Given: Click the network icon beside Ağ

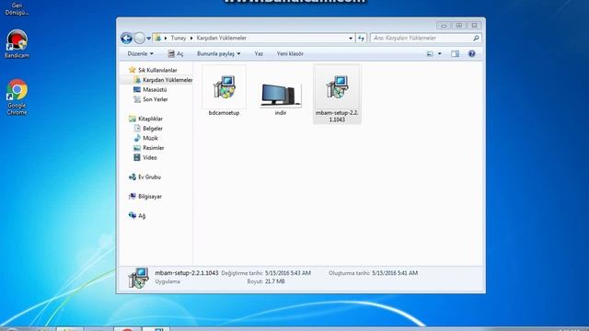Looking at the screenshot, I should 132,215.
